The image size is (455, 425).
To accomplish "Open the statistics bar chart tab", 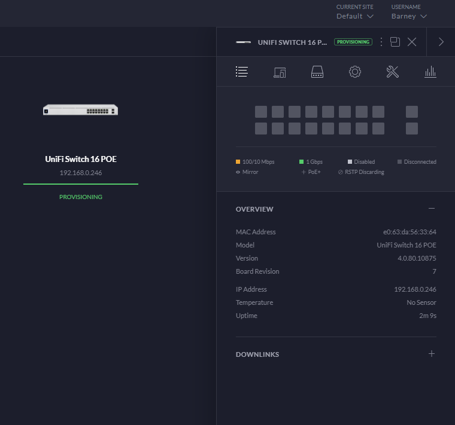I will pyautogui.click(x=430, y=72).
